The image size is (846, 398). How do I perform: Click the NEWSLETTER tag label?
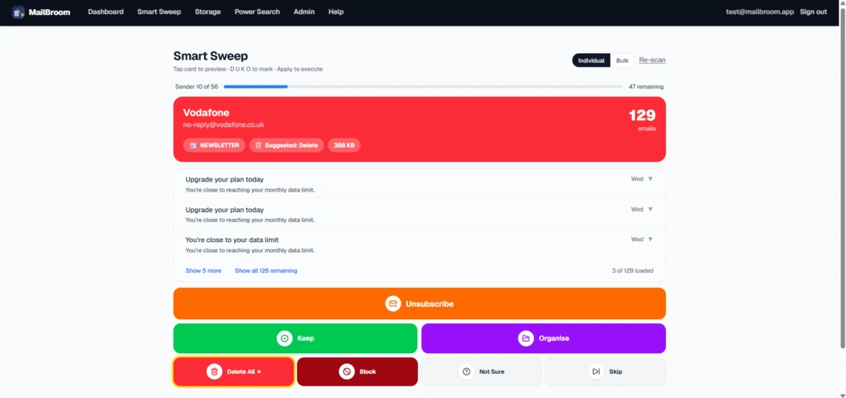214,145
